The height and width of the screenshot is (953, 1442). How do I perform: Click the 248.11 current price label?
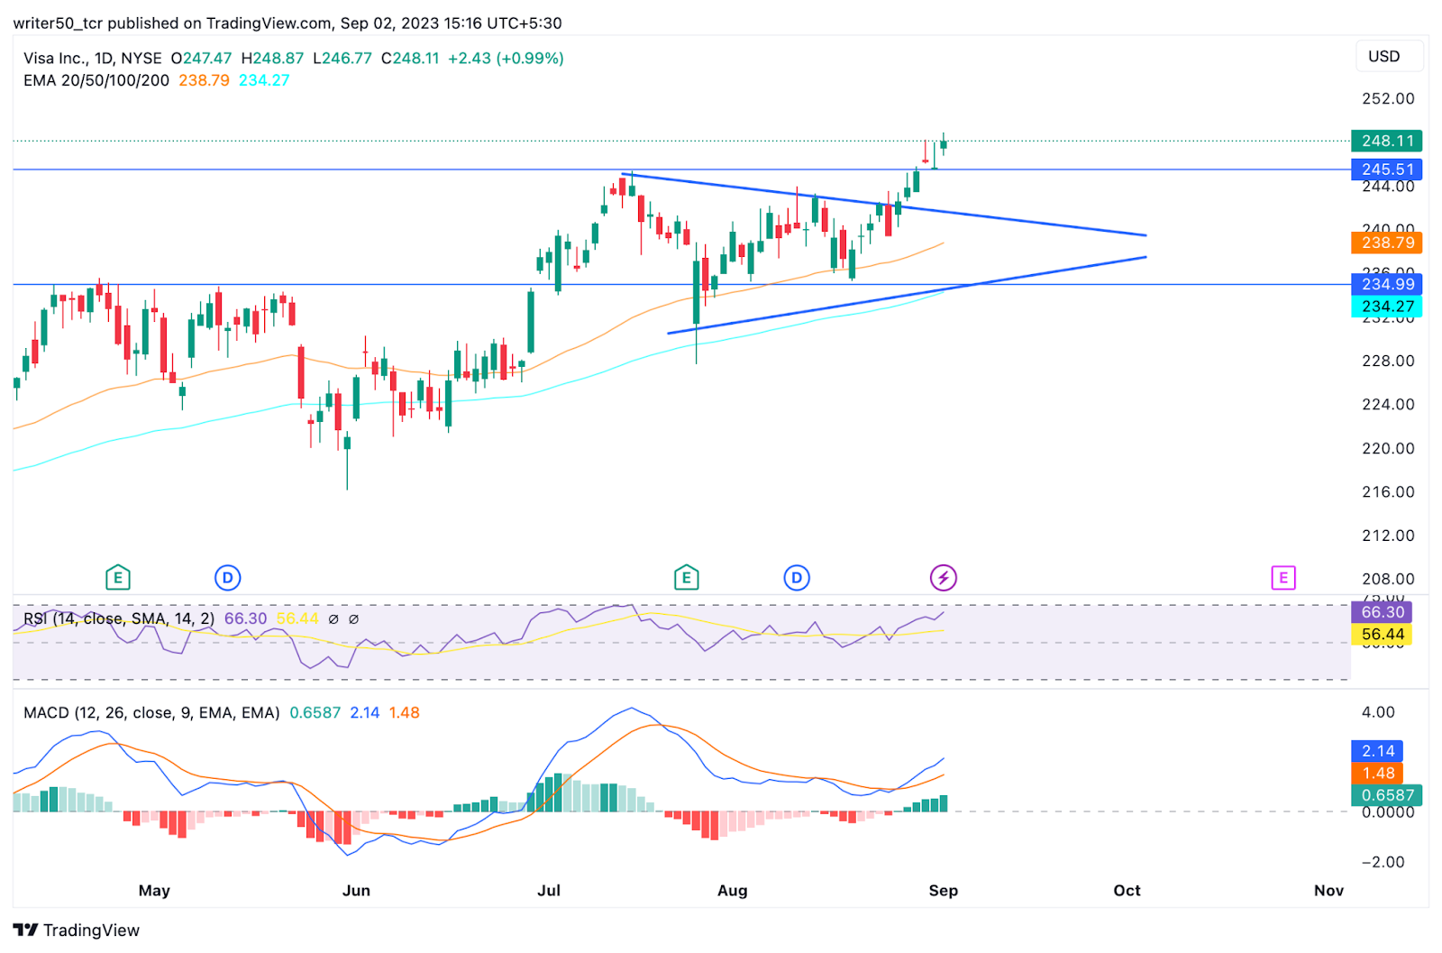pyautogui.click(x=1387, y=141)
